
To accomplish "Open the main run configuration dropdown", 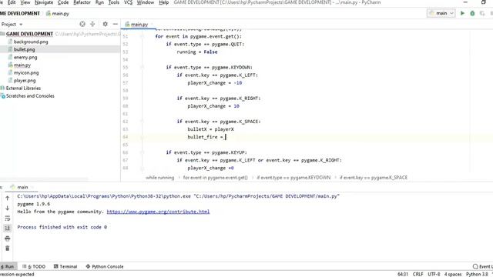I will click(441, 13).
